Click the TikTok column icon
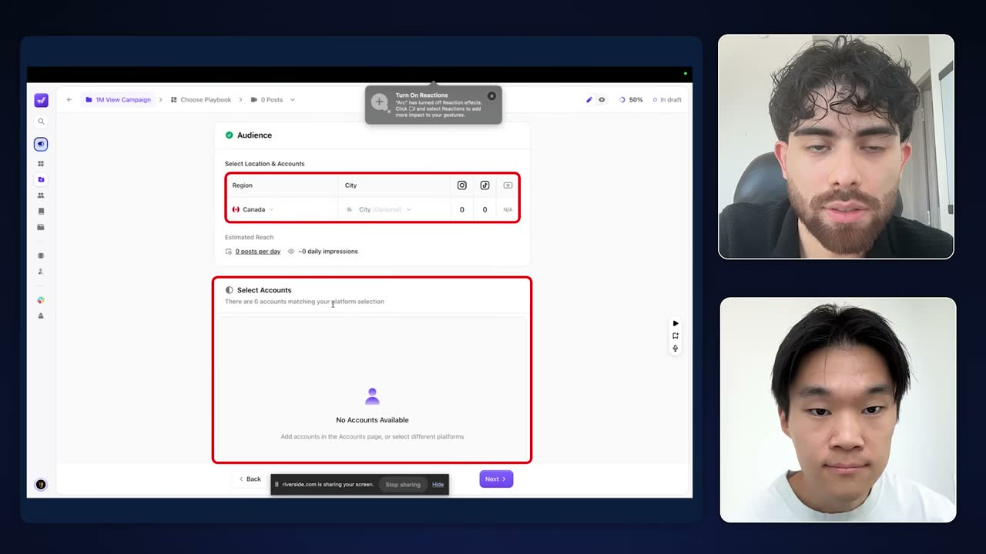986x554 pixels. pyautogui.click(x=485, y=185)
